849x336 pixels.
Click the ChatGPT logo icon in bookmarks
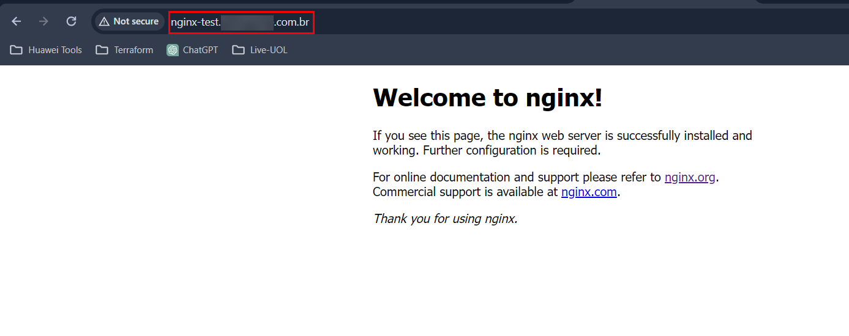173,50
